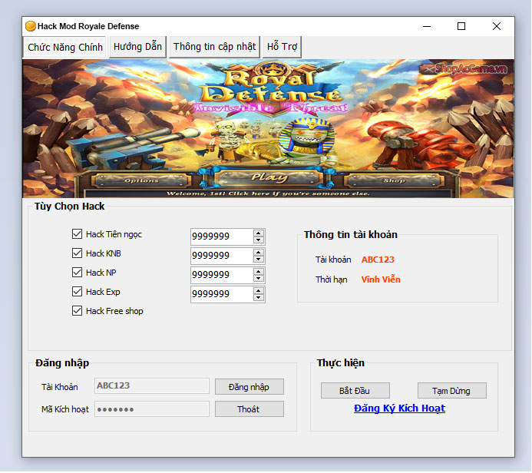Increase Hack Tiên ngọc value with up arrow
This screenshot has height=473, width=532.
click(x=259, y=233)
